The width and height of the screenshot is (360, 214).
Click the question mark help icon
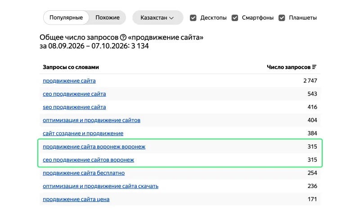point(123,37)
